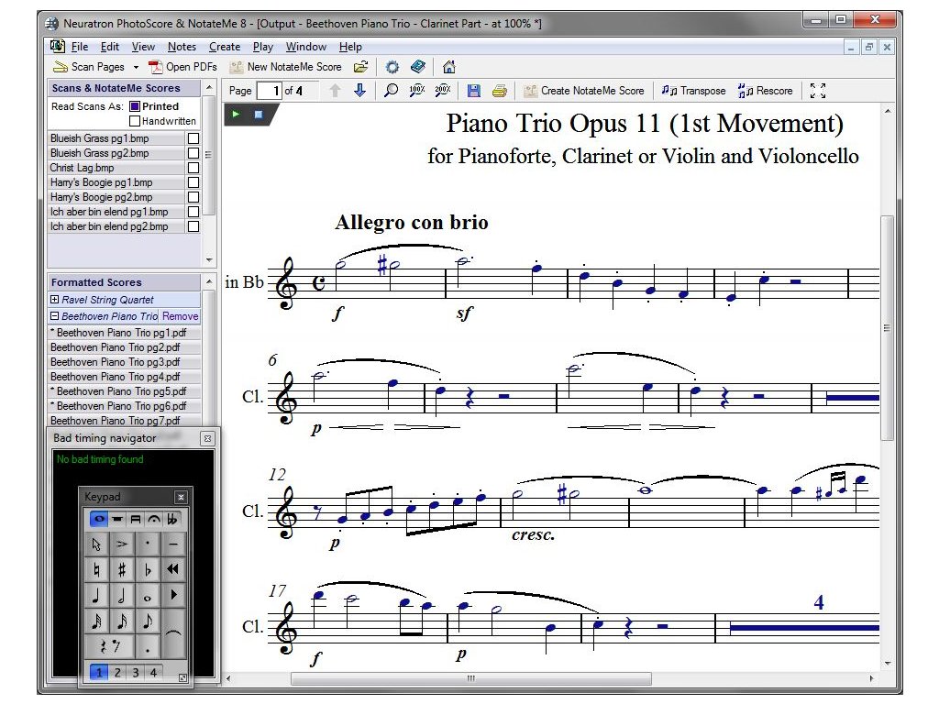The image size is (939, 704).
Task: Choose the eighth note on Keypad
Action: pos(148,621)
